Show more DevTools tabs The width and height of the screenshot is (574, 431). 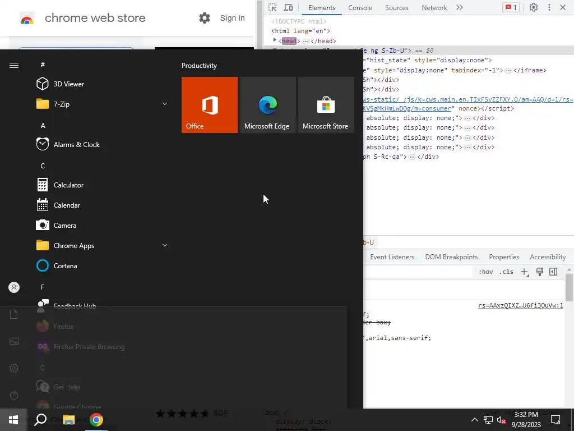click(x=460, y=7)
